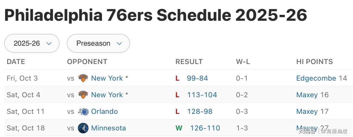Screen dimensions: 353x137
Task: Click the Minnesota Timberwolves team logo
Action: pyautogui.click(x=83, y=128)
